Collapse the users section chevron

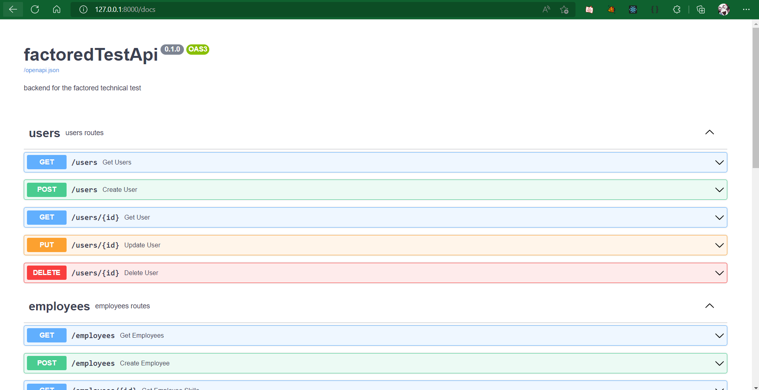coord(709,132)
